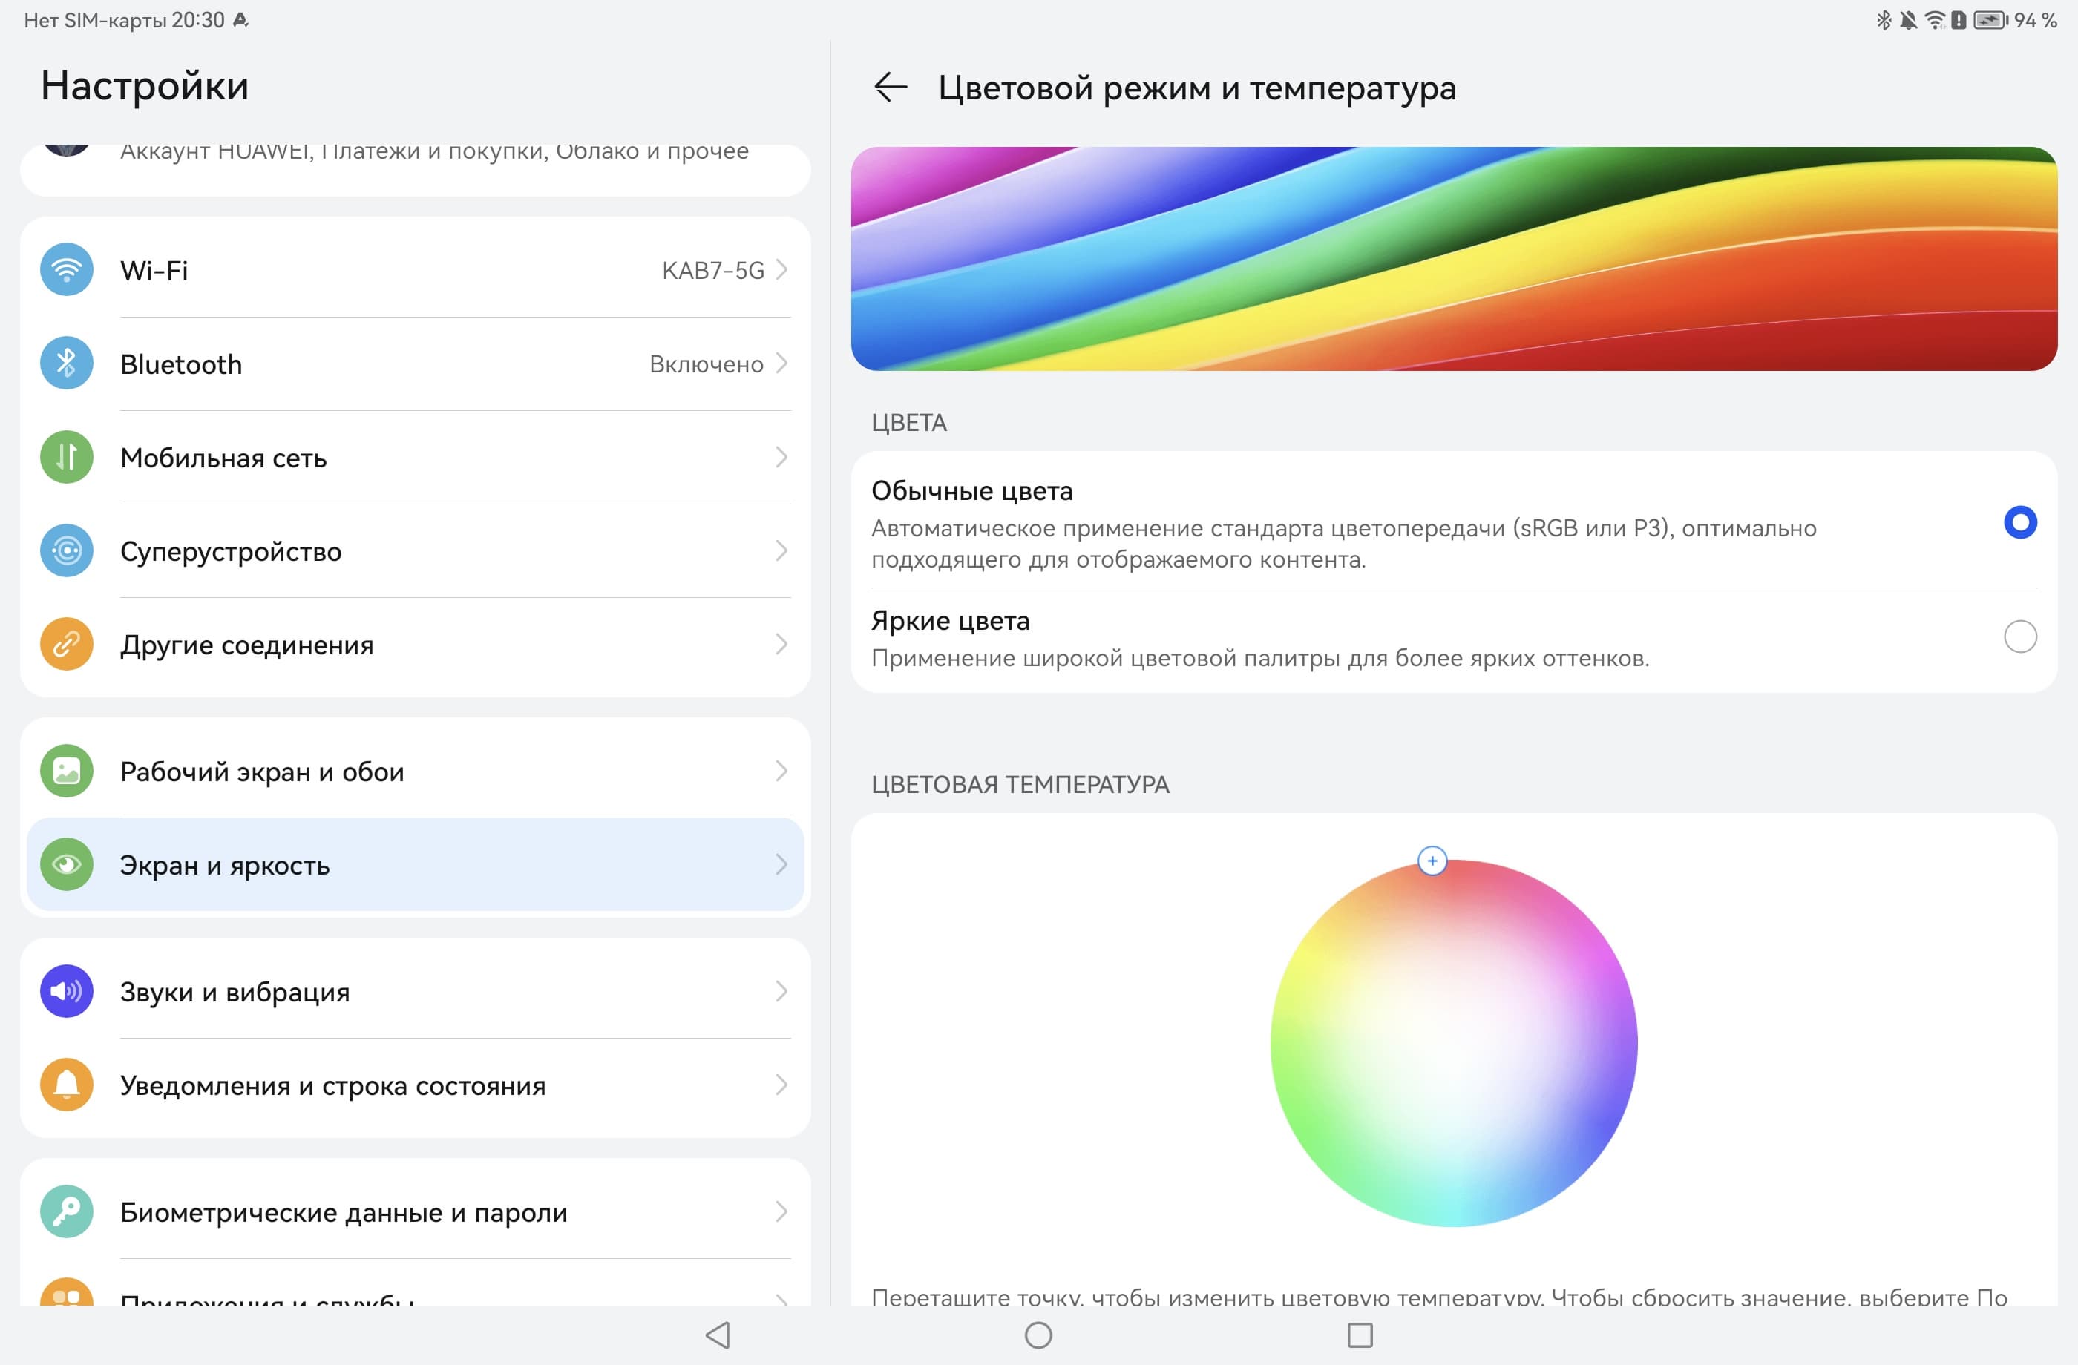The height and width of the screenshot is (1365, 2078).
Task: Select the Обычные цвета radio button
Action: click(x=2019, y=523)
